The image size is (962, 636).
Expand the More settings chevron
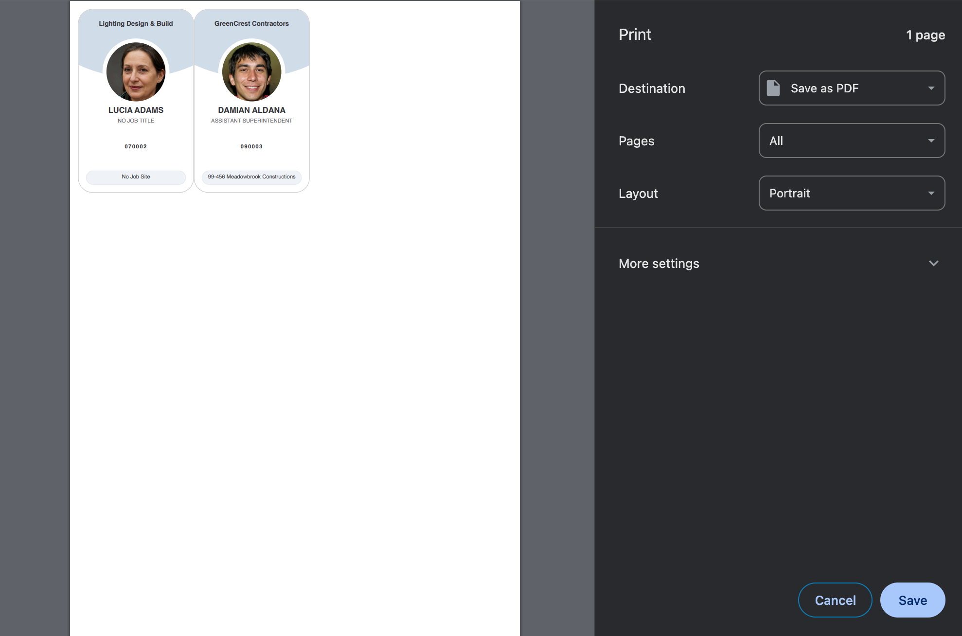tap(933, 263)
